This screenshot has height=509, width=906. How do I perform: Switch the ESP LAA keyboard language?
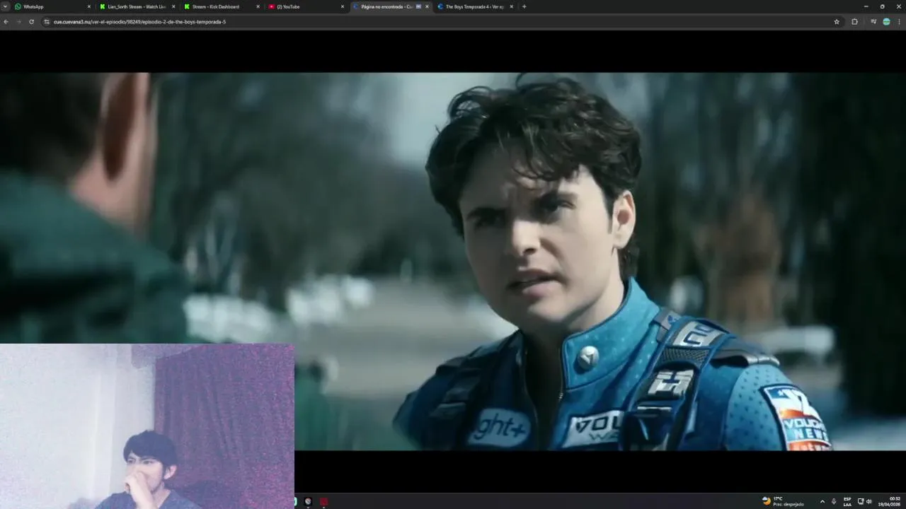tap(847, 501)
